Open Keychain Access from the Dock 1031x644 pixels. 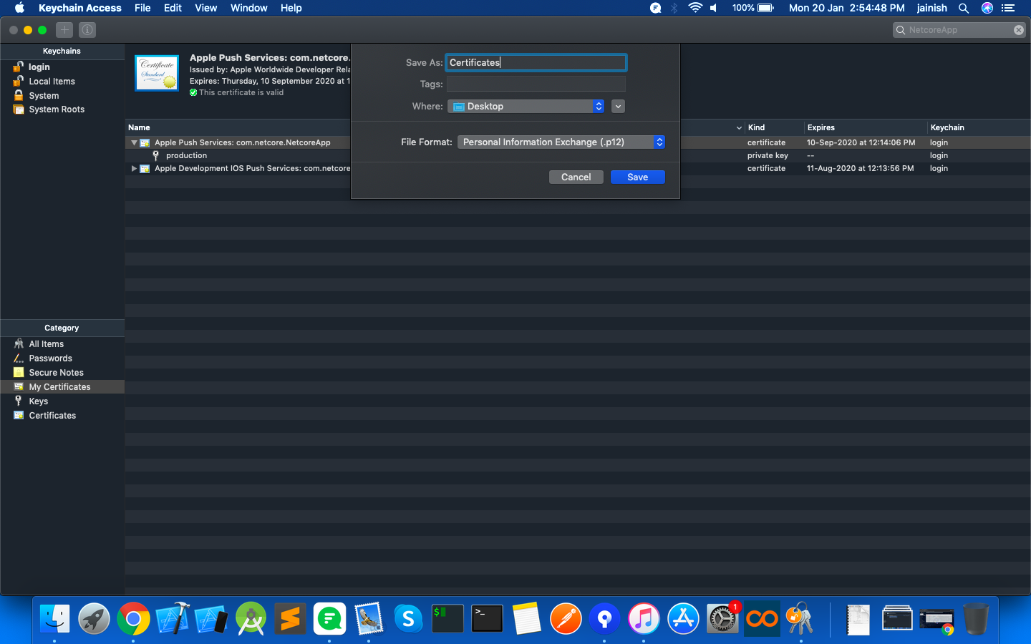pyautogui.click(x=800, y=618)
